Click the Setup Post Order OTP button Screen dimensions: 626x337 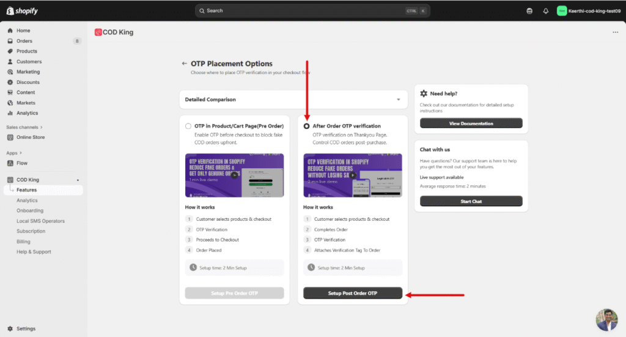click(353, 293)
